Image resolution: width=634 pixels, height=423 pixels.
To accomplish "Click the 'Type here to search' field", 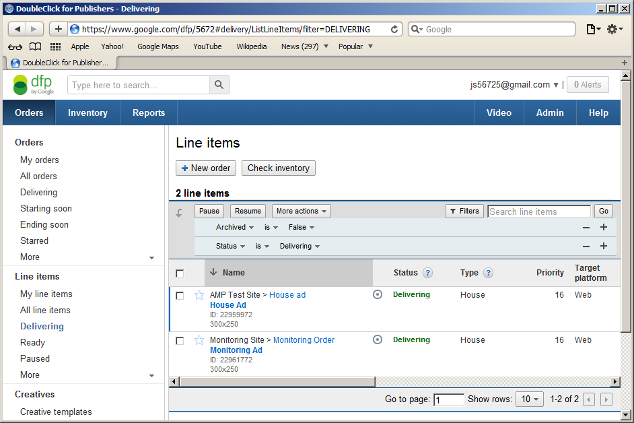I will coord(139,85).
